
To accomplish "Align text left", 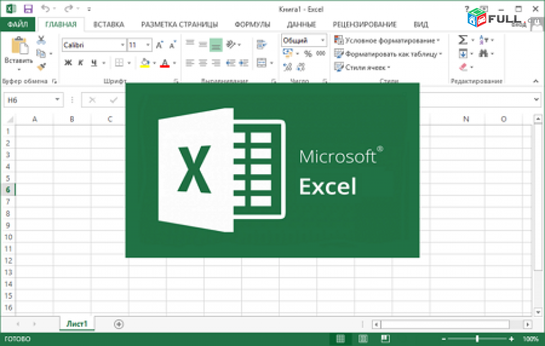I will click(x=190, y=63).
